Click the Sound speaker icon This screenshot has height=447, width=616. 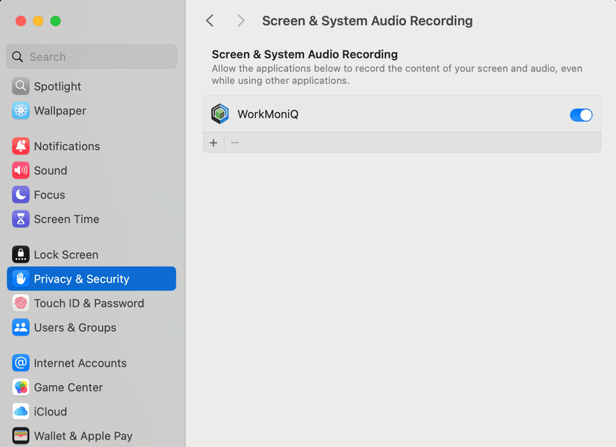pyautogui.click(x=20, y=170)
